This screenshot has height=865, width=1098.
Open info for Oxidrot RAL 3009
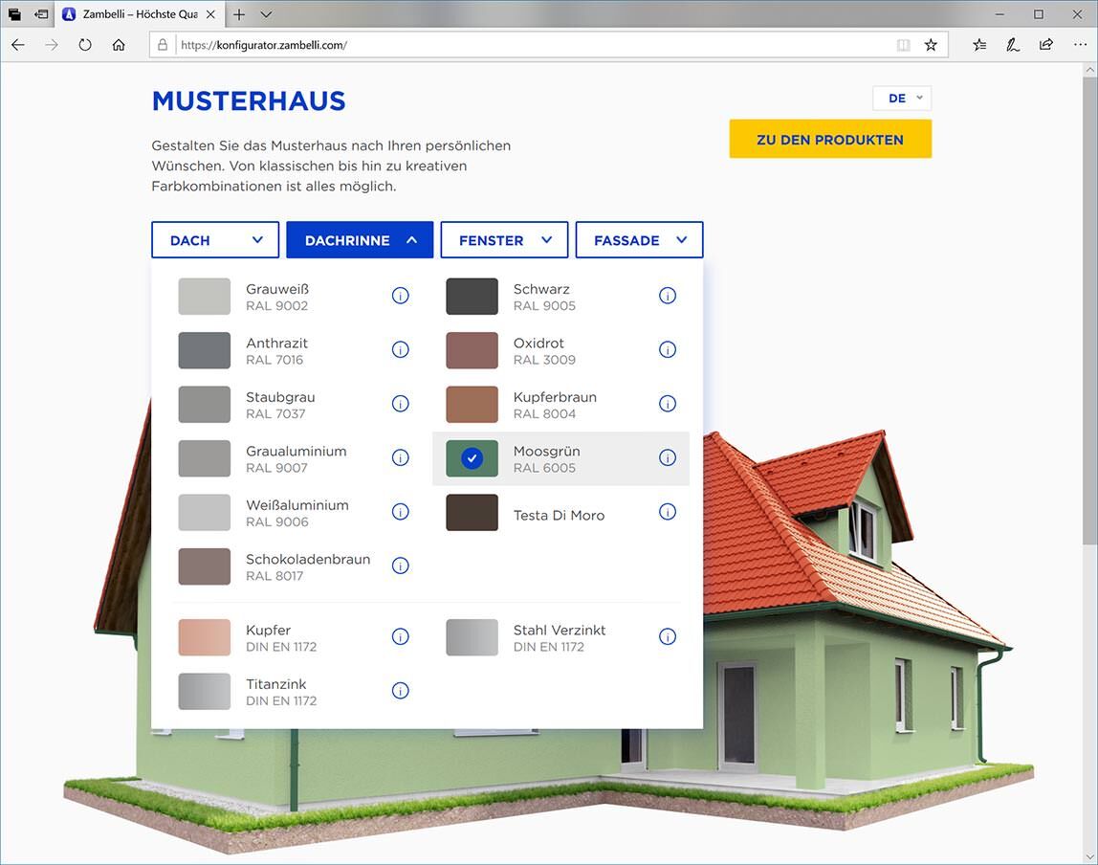pos(668,349)
